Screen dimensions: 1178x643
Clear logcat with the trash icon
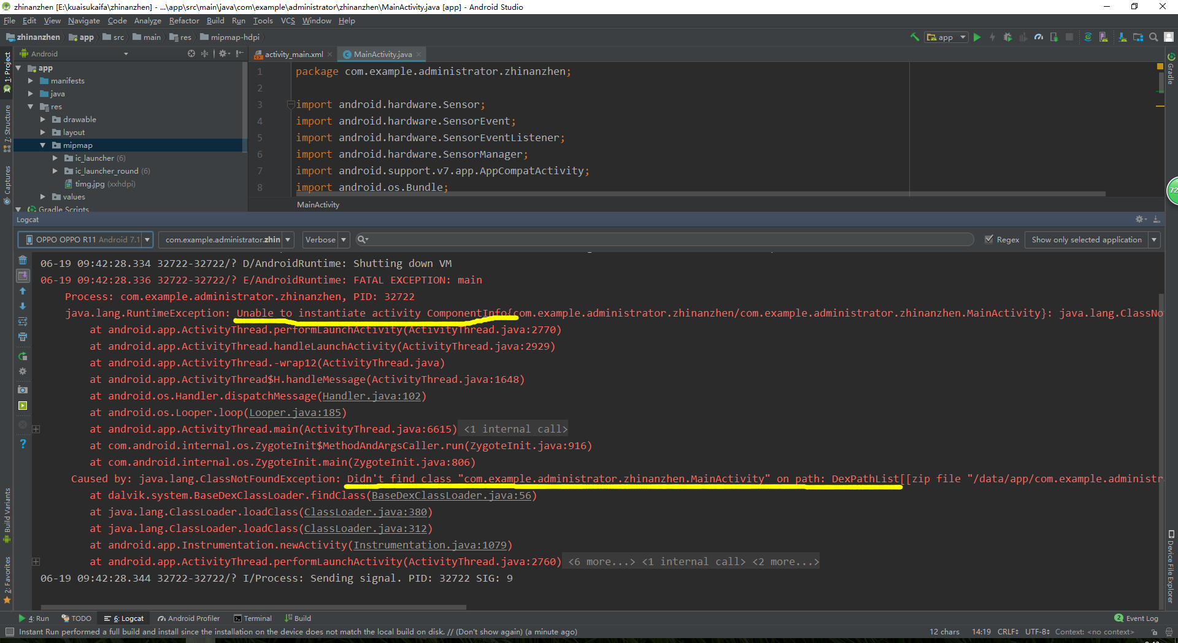pos(23,260)
